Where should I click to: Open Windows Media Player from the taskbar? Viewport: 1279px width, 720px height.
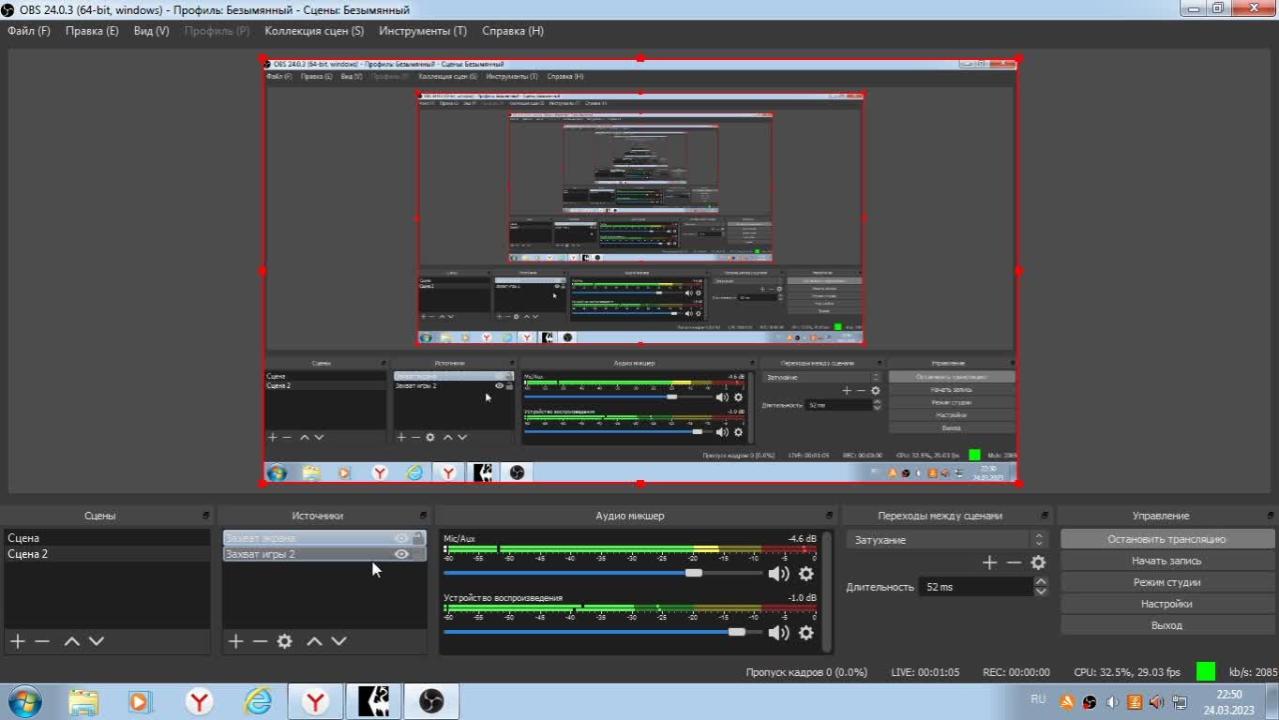pyautogui.click(x=140, y=701)
